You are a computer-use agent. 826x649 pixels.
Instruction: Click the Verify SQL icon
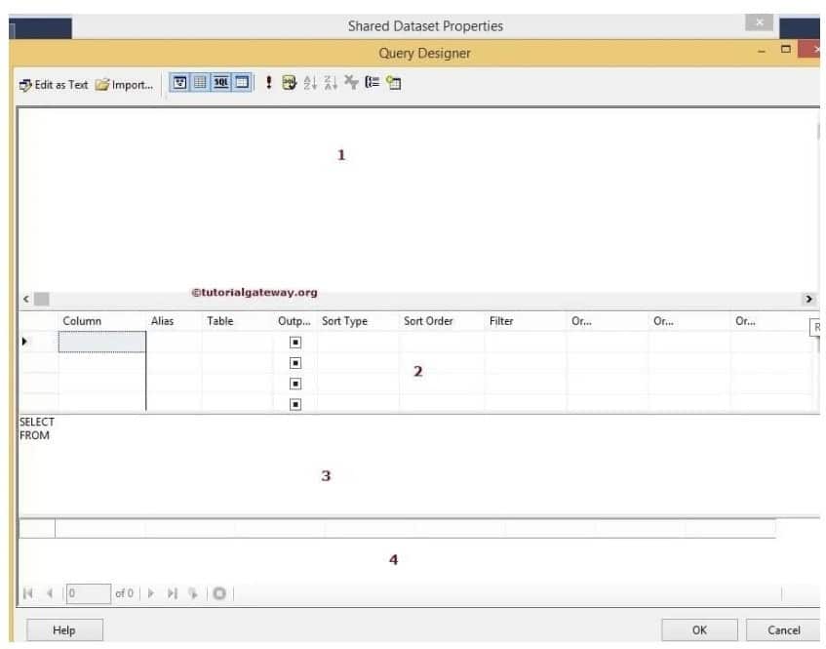[290, 84]
